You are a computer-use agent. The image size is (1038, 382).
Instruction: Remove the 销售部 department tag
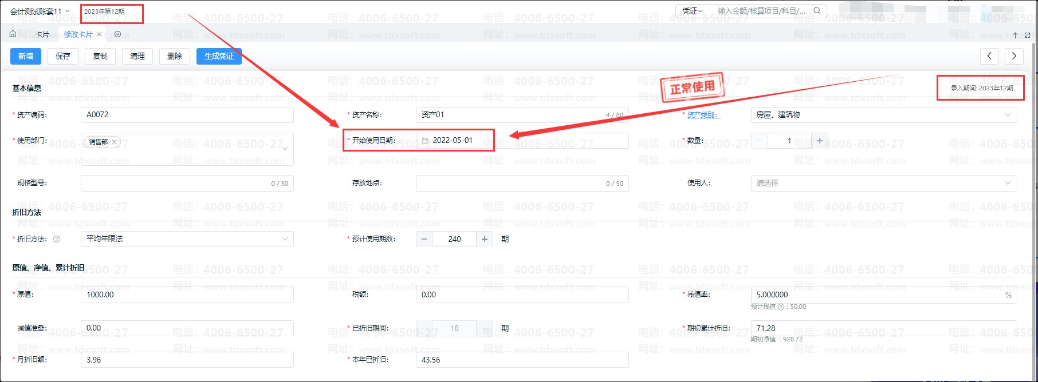tap(114, 142)
